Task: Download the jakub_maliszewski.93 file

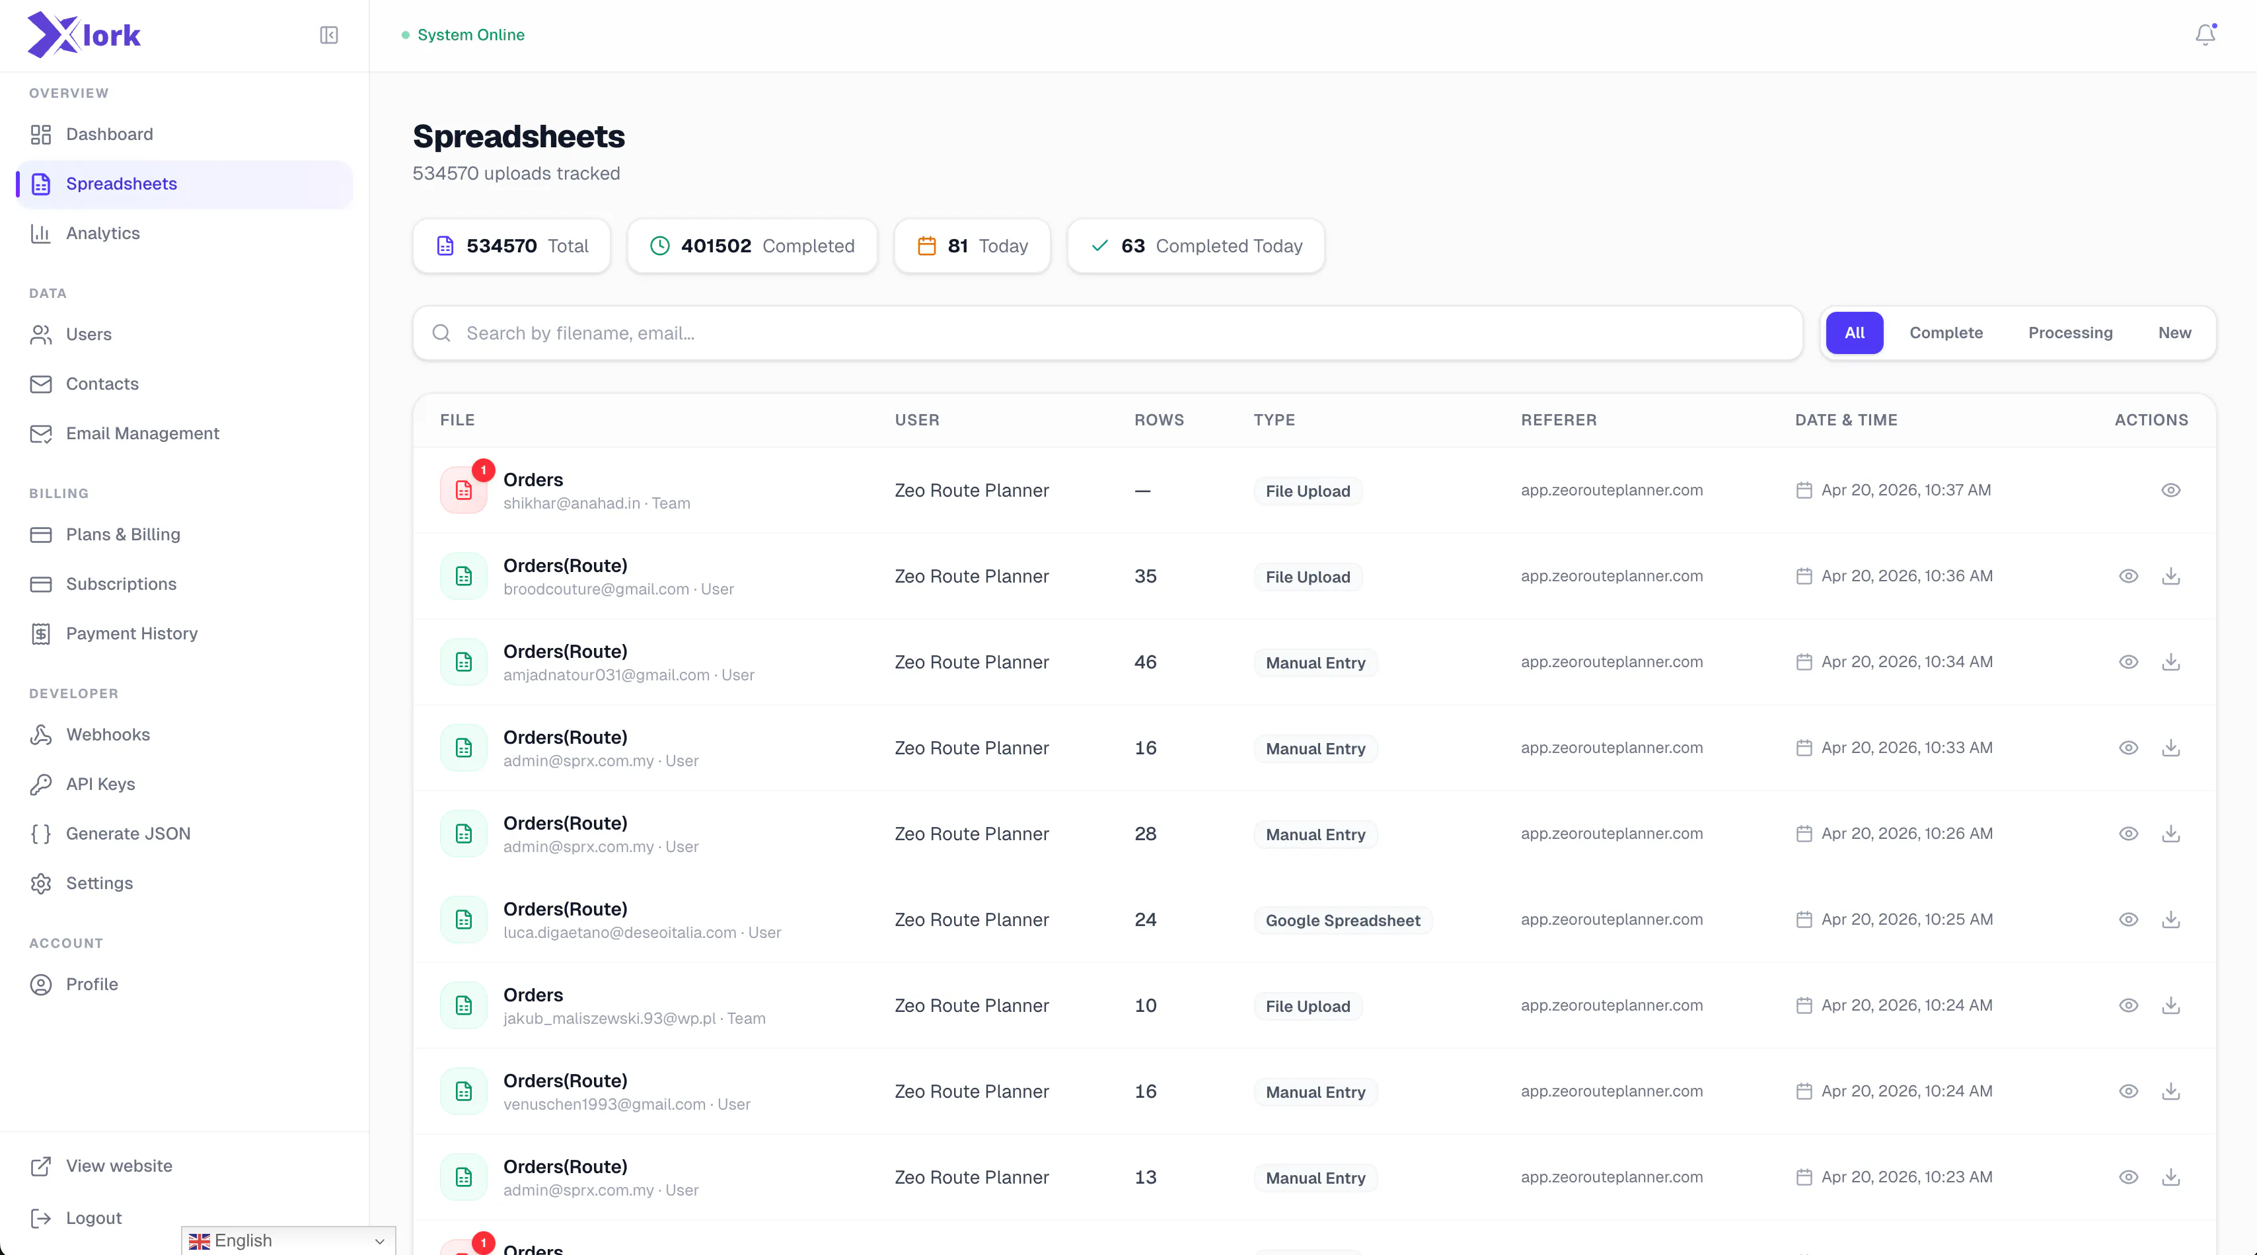Action: pyautogui.click(x=2170, y=1005)
